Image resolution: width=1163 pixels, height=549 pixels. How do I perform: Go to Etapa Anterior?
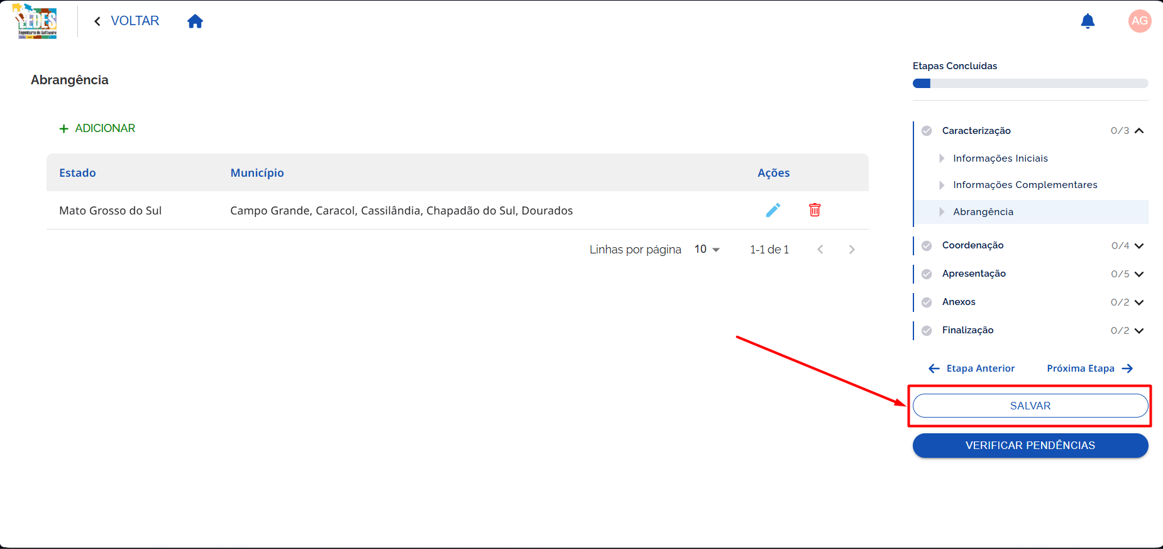click(x=972, y=369)
